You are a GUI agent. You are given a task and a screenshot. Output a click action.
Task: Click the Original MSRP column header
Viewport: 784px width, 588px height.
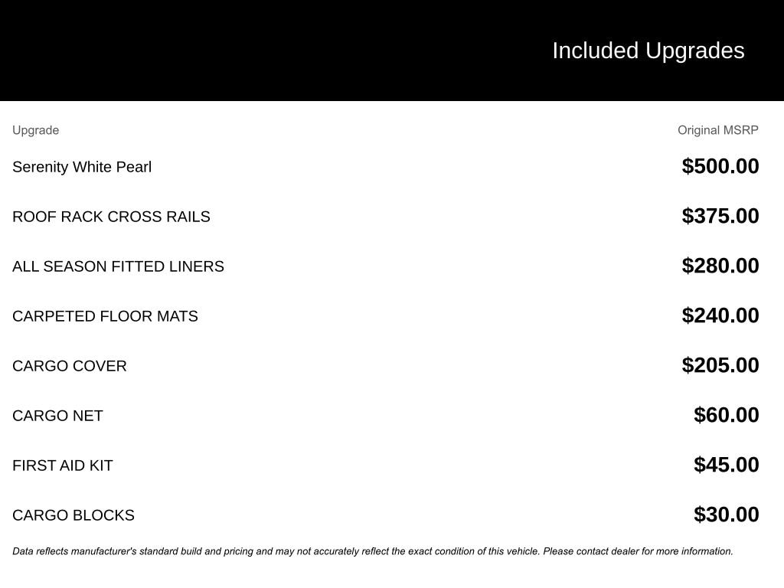(x=717, y=130)
